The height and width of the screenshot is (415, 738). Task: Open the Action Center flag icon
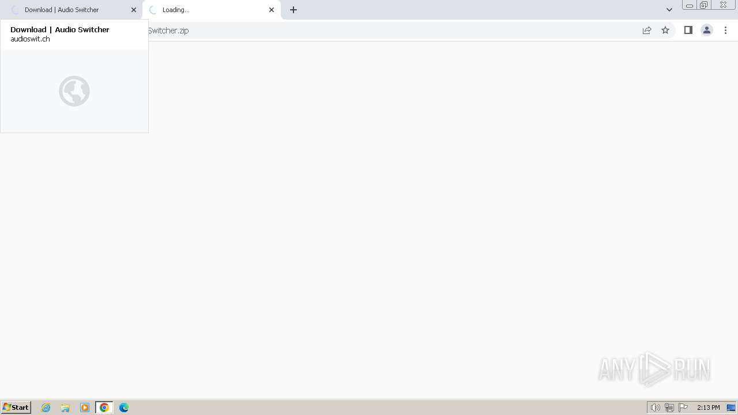[683, 408]
